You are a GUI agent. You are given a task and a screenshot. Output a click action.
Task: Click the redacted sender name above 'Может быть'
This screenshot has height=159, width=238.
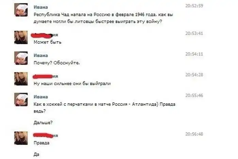tap(45, 35)
